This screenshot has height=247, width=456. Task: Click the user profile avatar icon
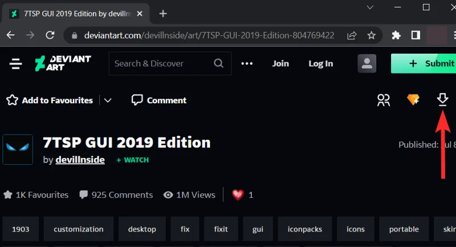(367, 63)
